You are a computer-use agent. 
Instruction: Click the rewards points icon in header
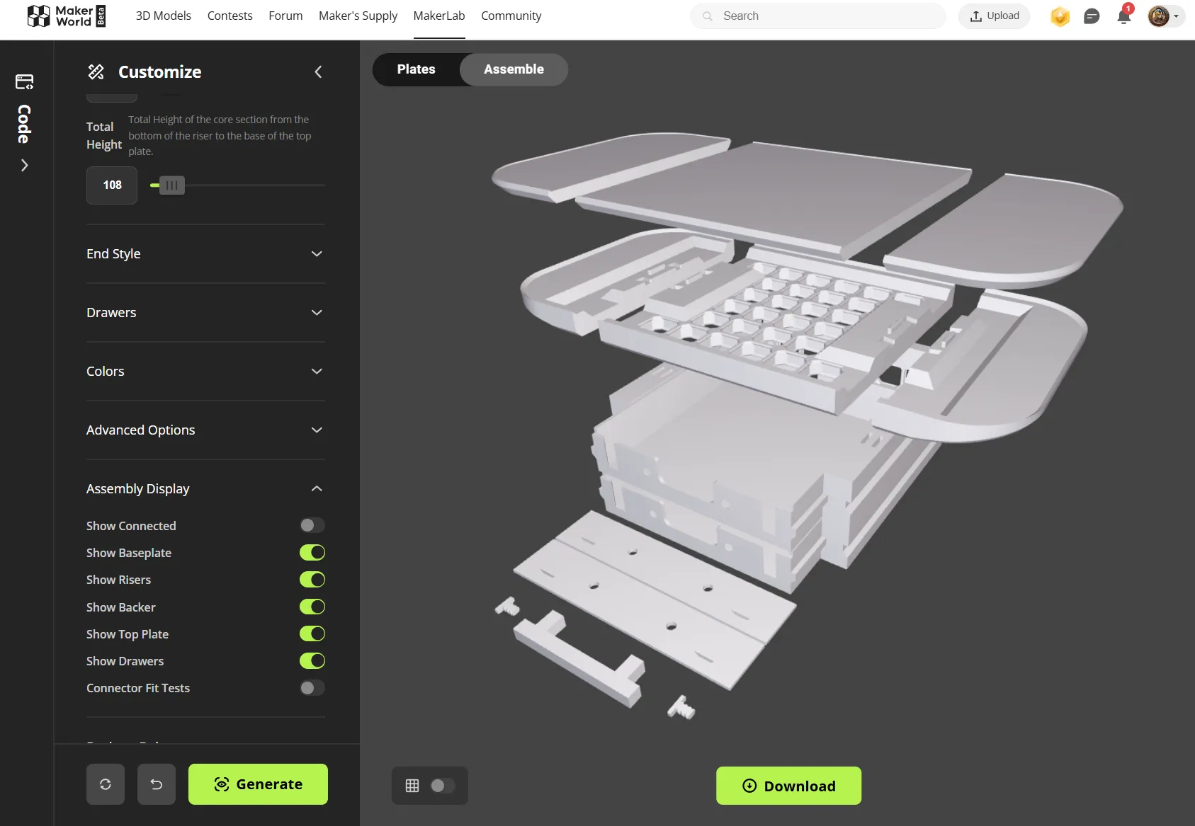[x=1059, y=16]
